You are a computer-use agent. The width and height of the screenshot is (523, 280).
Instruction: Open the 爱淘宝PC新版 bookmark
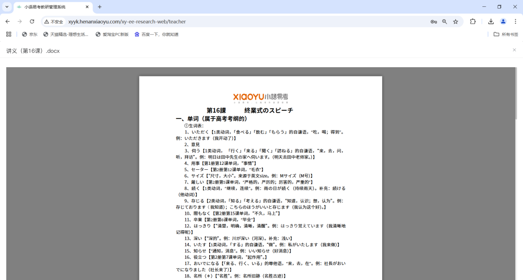(x=112, y=34)
